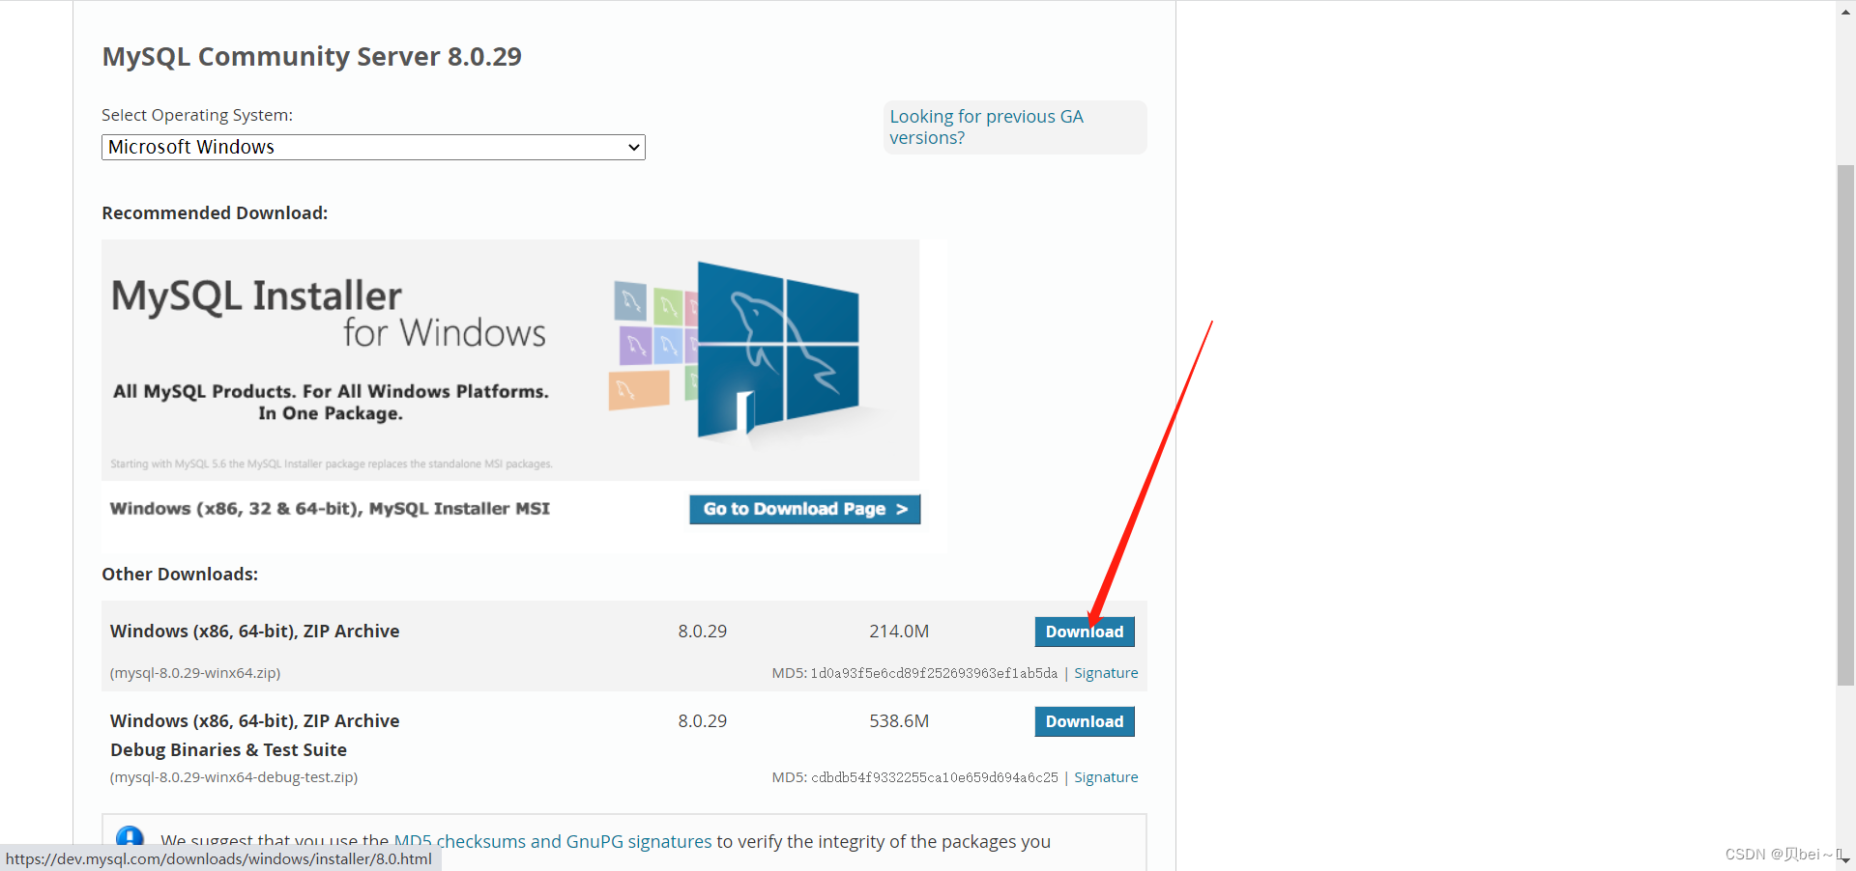This screenshot has height=871, width=1856.
Task: Click MD5 value 1d0a93f5e6cd89f252693963ef1ab5da
Action: (934, 673)
